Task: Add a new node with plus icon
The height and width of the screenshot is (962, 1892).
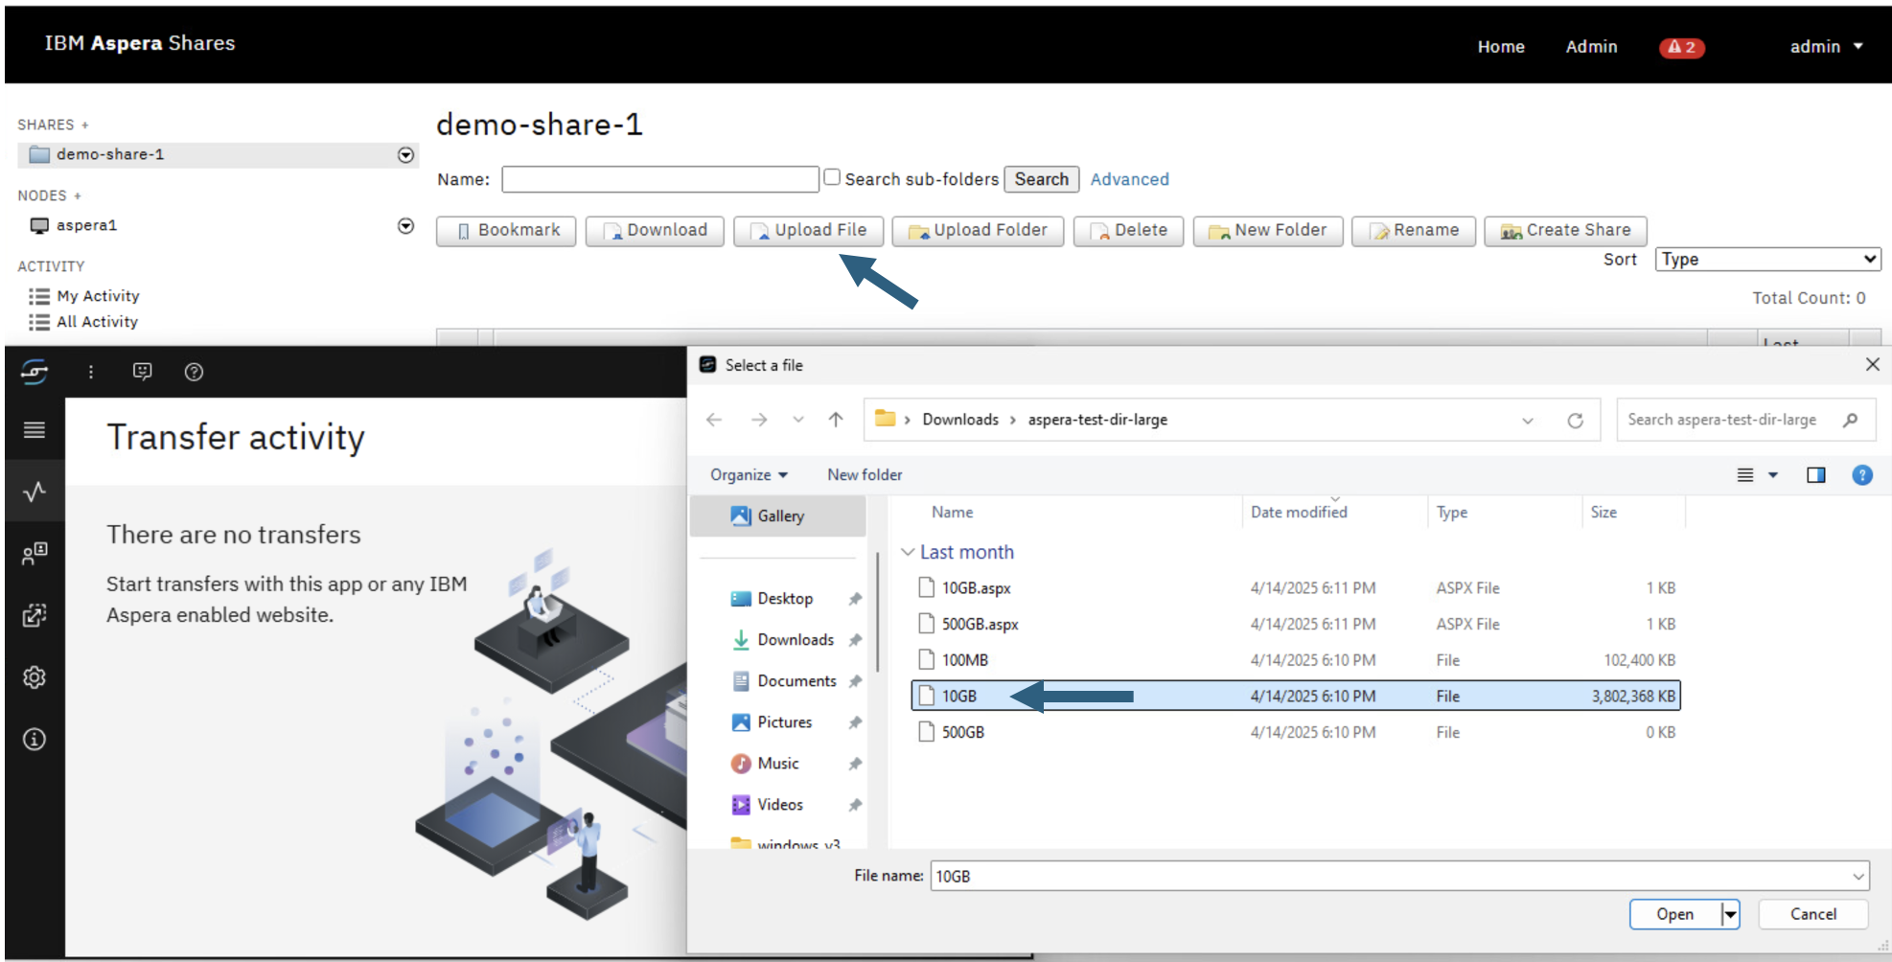Action: pyautogui.click(x=78, y=196)
